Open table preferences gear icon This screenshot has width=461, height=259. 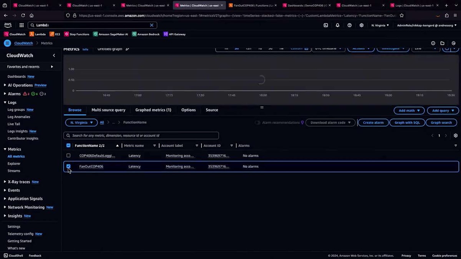pyautogui.click(x=456, y=135)
